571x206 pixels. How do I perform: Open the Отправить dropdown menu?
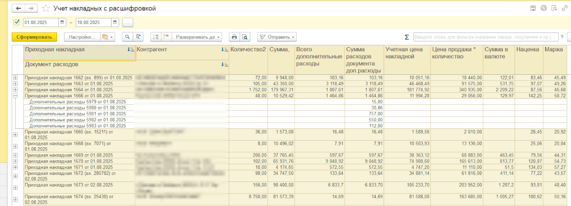tap(277, 37)
